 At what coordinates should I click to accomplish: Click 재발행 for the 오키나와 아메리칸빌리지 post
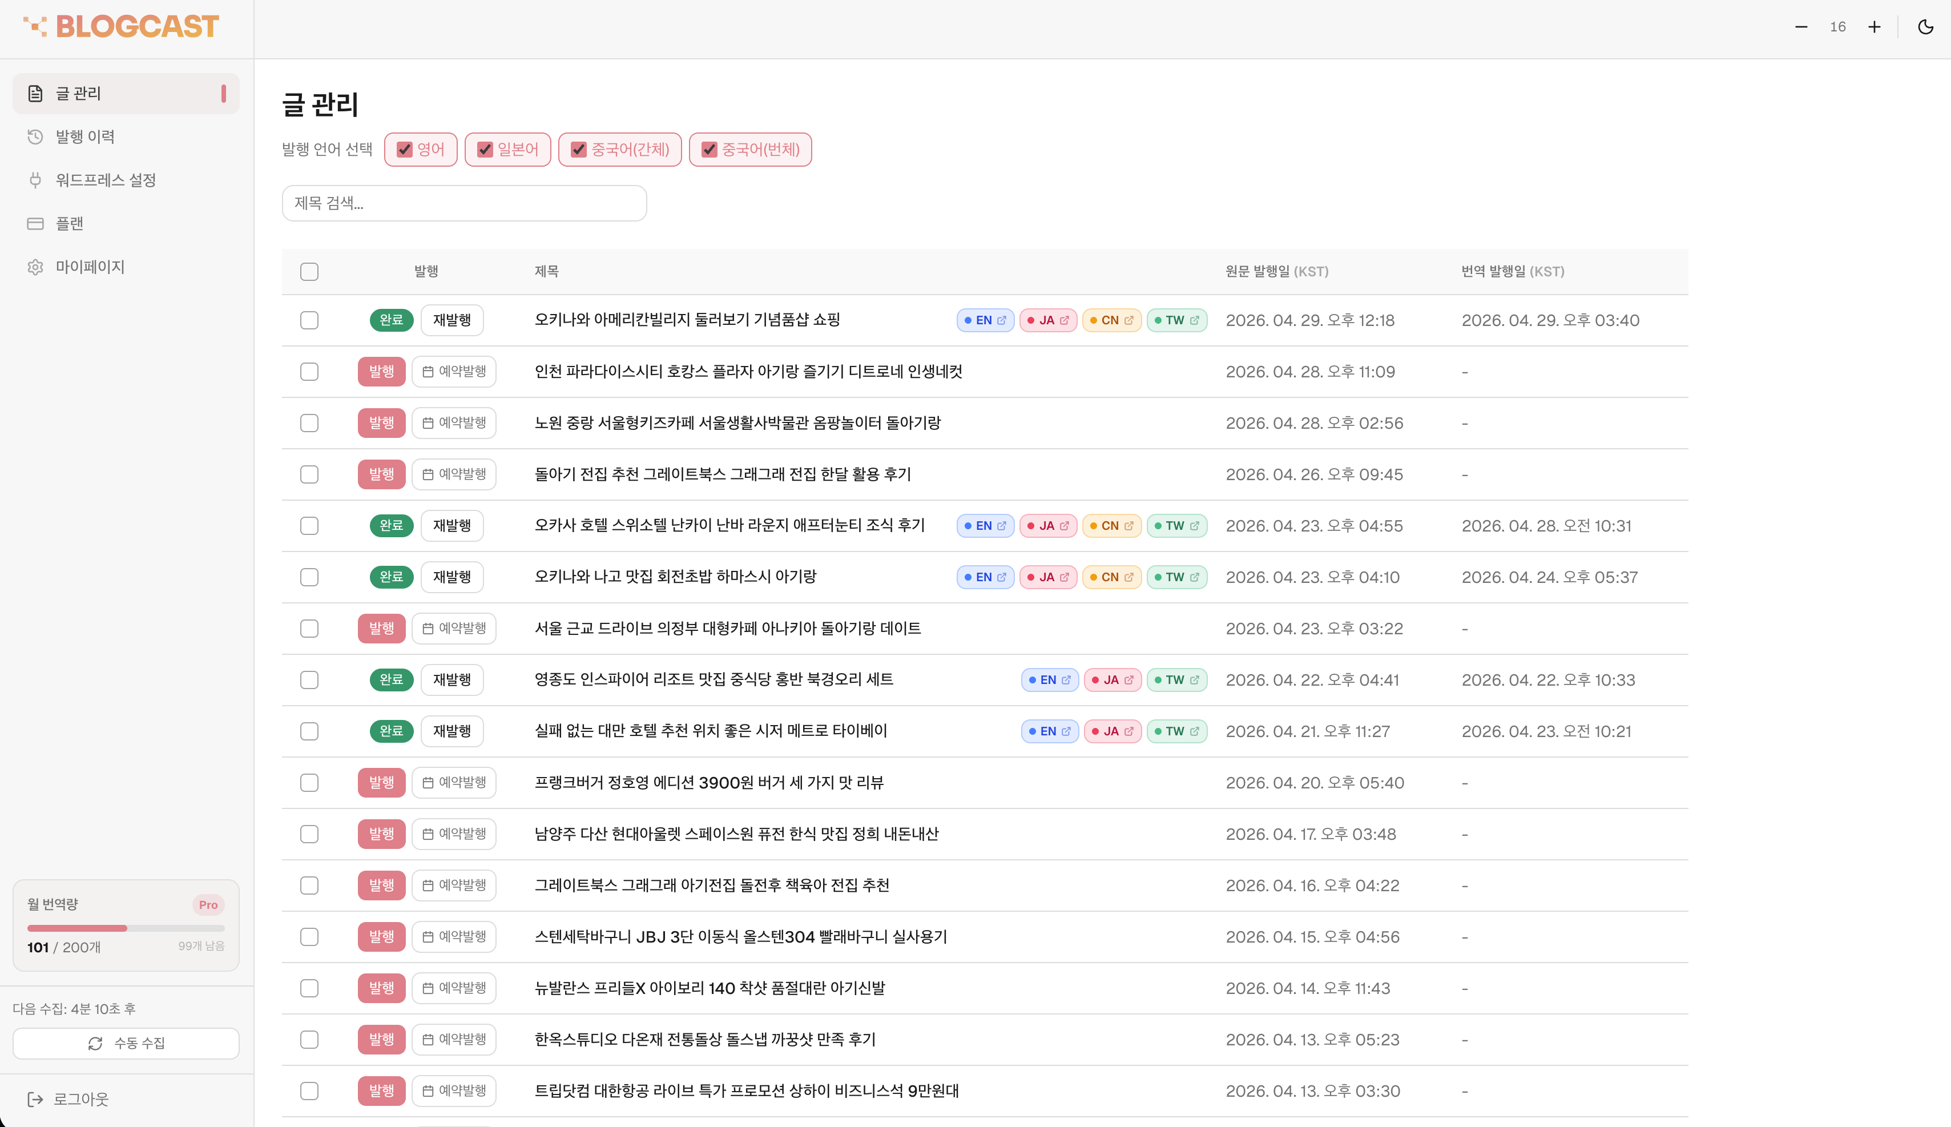(452, 320)
